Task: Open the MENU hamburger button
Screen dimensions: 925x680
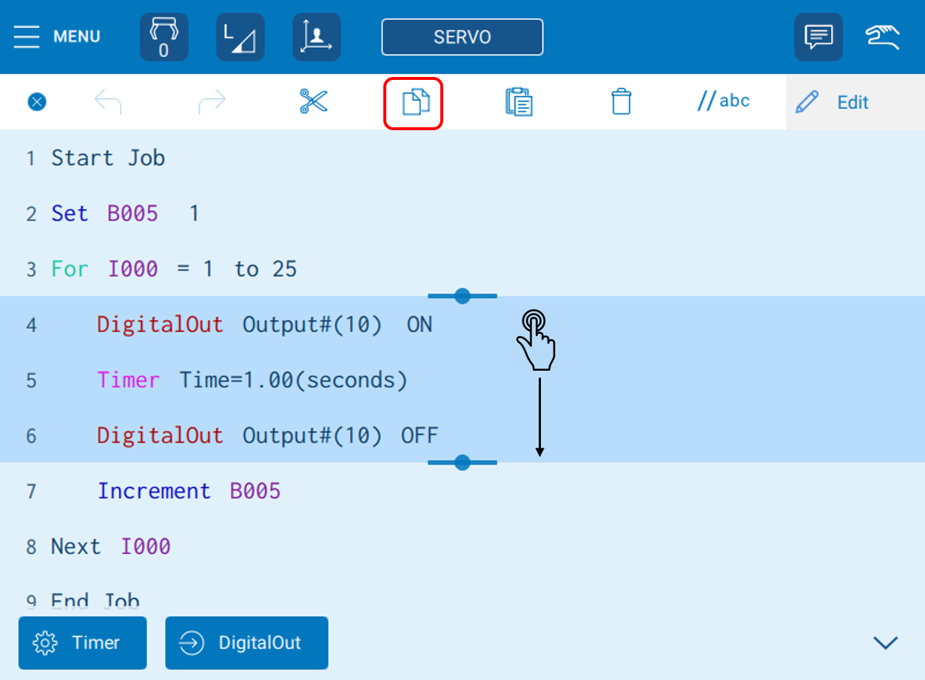Action: pos(57,36)
